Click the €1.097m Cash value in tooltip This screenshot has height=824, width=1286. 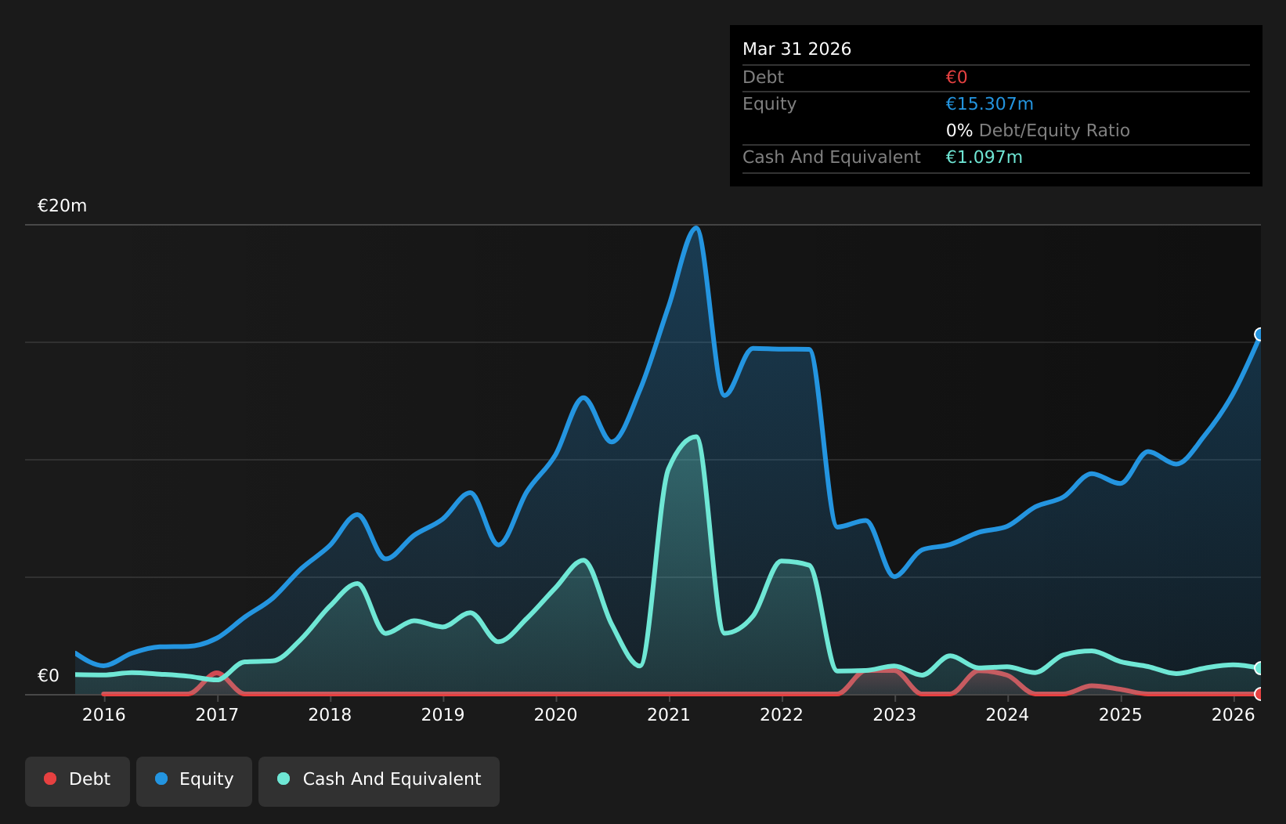(984, 157)
